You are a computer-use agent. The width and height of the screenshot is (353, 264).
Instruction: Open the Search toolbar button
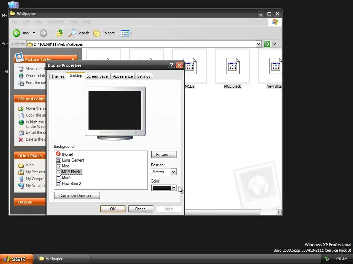coord(79,33)
